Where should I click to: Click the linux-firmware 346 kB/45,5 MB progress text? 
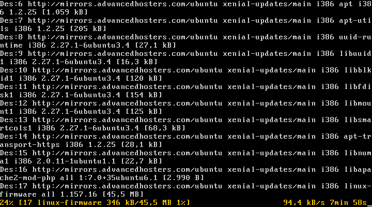tap(104, 202)
